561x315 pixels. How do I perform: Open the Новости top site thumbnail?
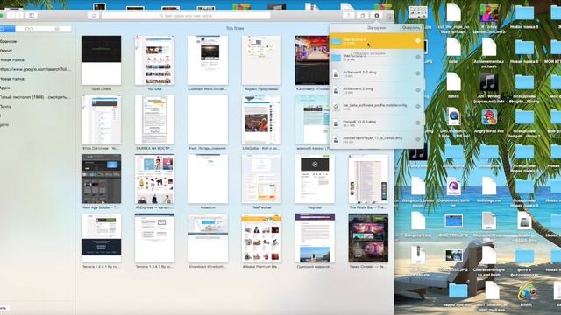(208, 178)
